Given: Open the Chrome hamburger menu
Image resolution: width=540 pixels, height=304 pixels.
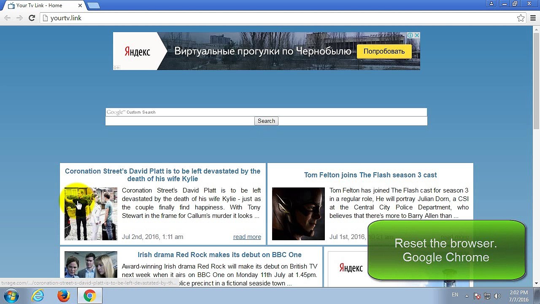Looking at the screenshot, I should (533, 18).
